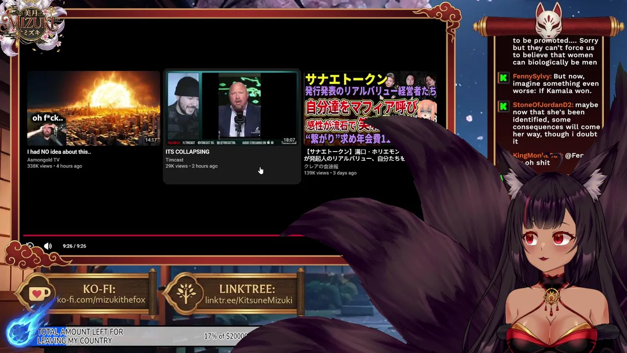This screenshot has height=353, width=627.
Task: Click the 'KO-FI:' heading label
Action: coord(99,289)
